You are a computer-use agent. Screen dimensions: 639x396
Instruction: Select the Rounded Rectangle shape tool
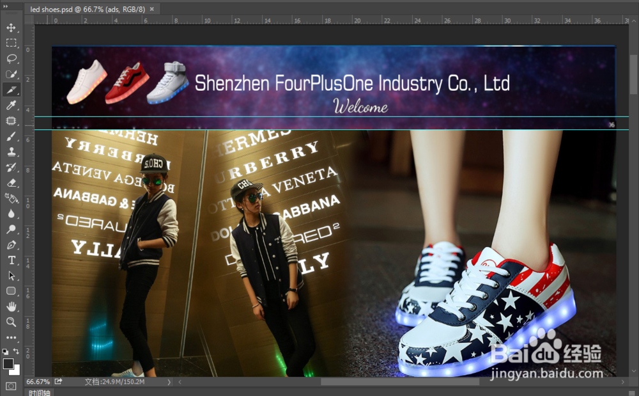coord(11,291)
